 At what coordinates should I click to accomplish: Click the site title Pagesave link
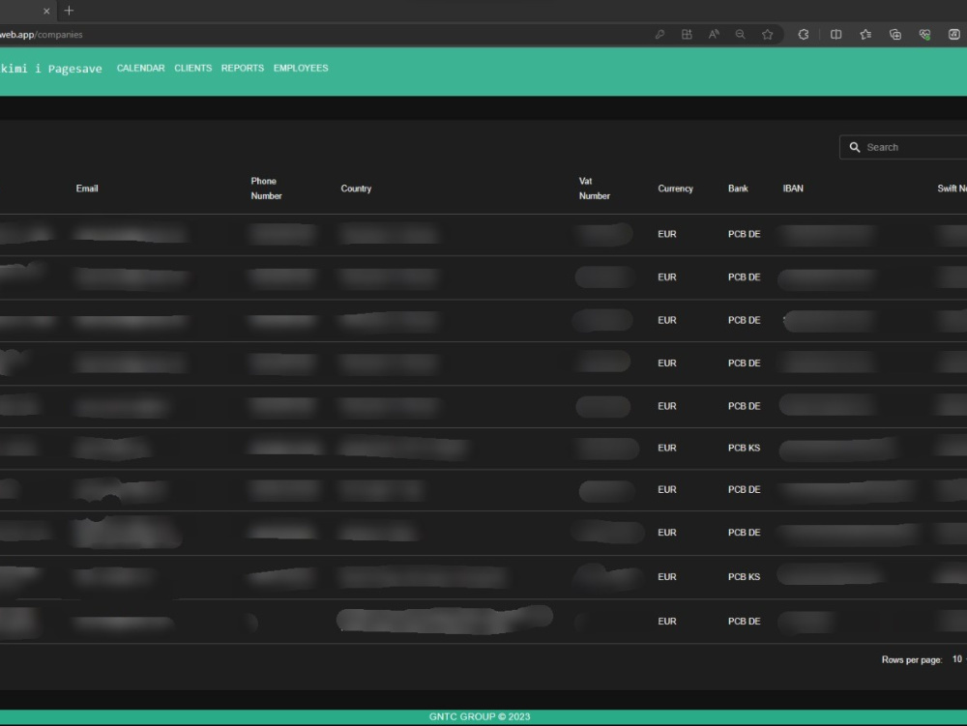[x=50, y=69]
